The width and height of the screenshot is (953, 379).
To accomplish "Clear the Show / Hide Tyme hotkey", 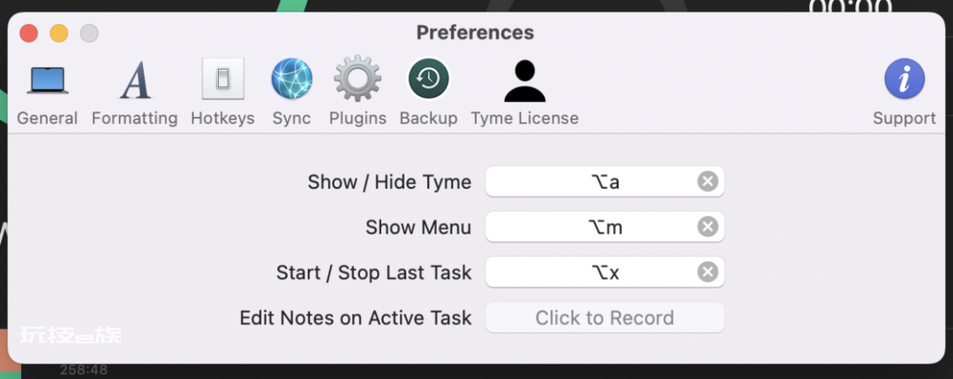I will click(x=708, y=181).
